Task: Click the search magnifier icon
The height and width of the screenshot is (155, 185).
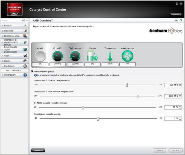Action: coord(23,20)
